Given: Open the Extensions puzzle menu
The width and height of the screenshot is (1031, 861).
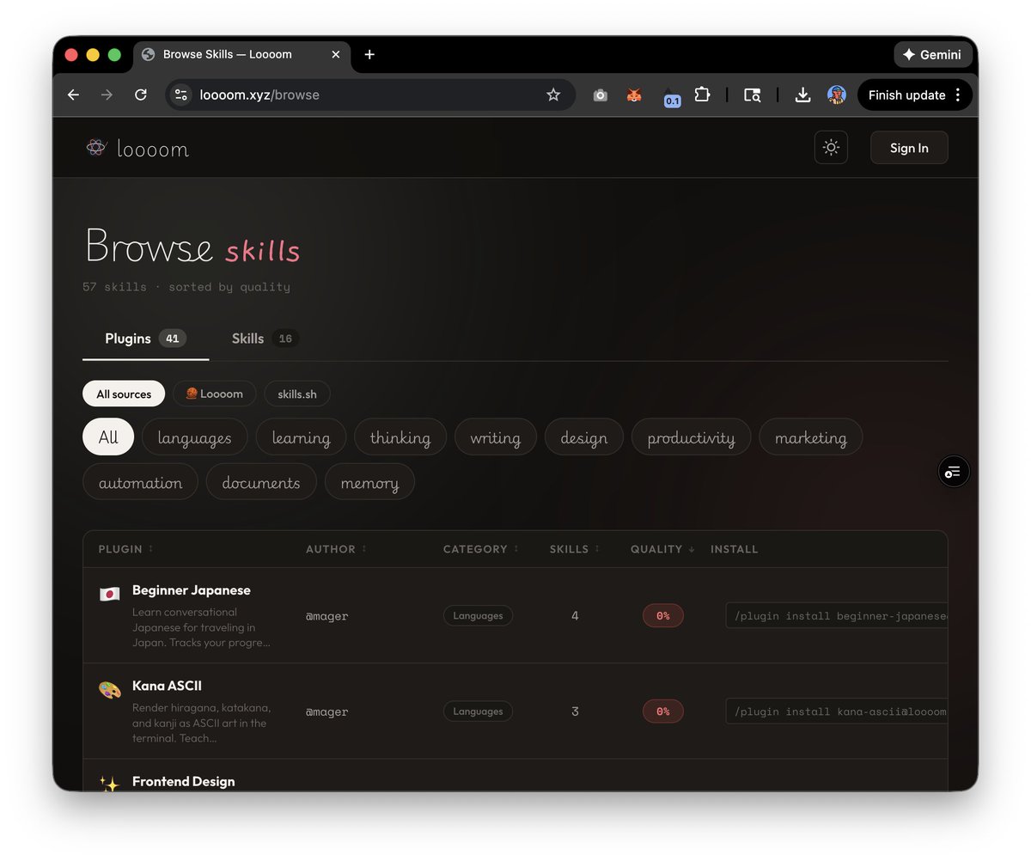Looking at the screenshot, I should click(702, 95).
